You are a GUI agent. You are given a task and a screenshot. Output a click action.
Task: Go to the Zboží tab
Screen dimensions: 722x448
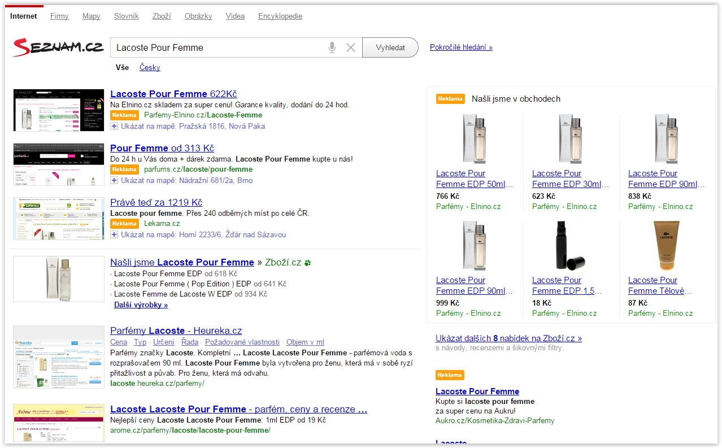tap(162, 16)
